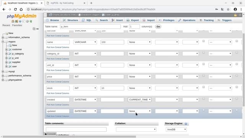
Task: Bookmark this page with star icon
Action: 228,9
